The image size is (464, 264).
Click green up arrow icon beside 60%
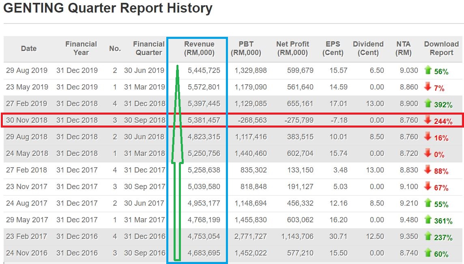(x=428, y=253)
